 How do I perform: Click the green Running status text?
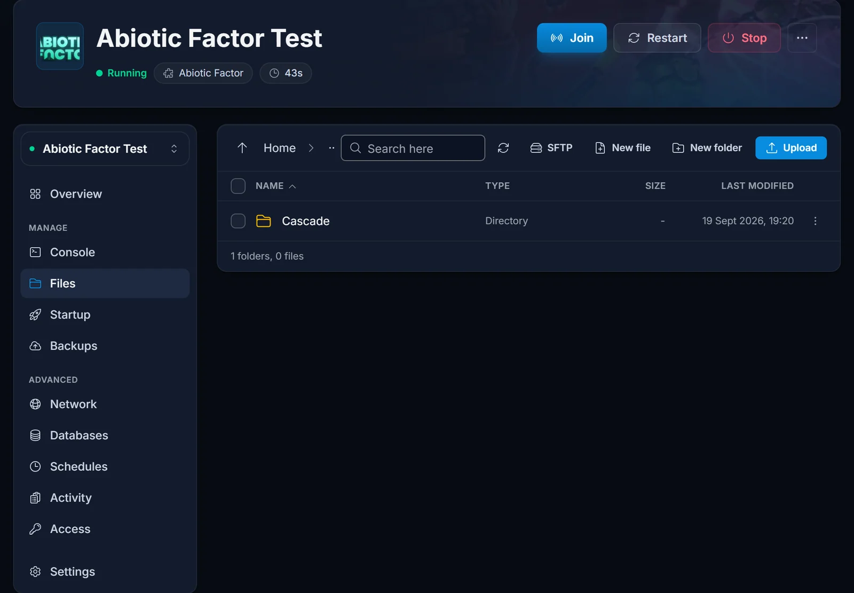point(127,73)
